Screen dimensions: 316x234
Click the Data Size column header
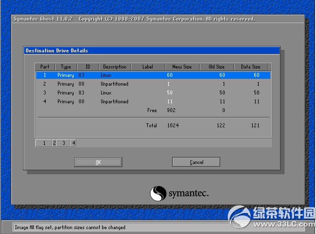click(251, 67)
